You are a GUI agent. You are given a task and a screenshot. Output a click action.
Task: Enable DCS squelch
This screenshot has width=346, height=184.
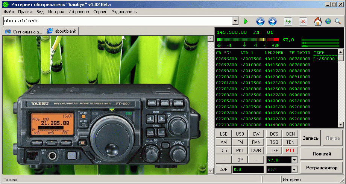(x=274, y=134)
